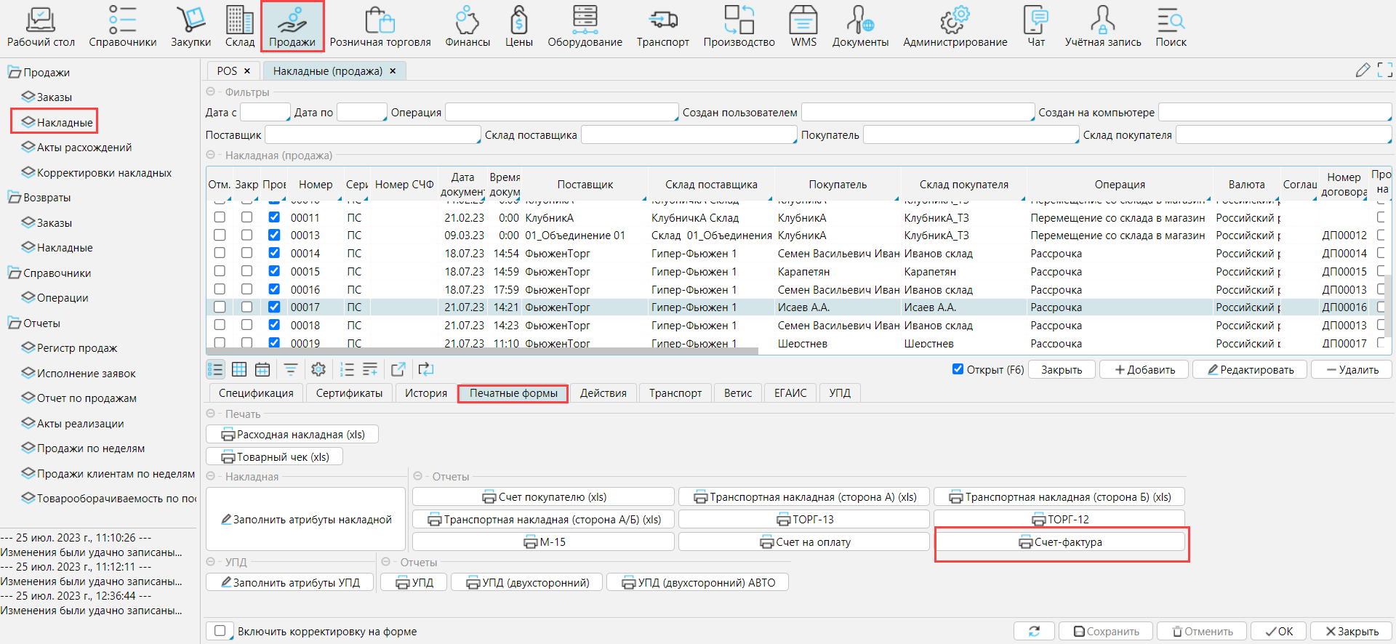Collapse the Отчеты folder in the sidebar
The image size is (1396, 644).
point(14,323)
